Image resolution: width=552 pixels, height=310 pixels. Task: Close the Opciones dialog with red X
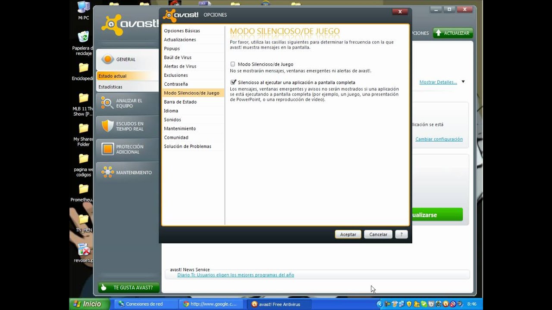click(x=400, y=12)
